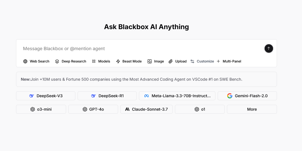The image size is (302, 151).
Task: Click the Multi-Panel plus icon
Action: 218,61
